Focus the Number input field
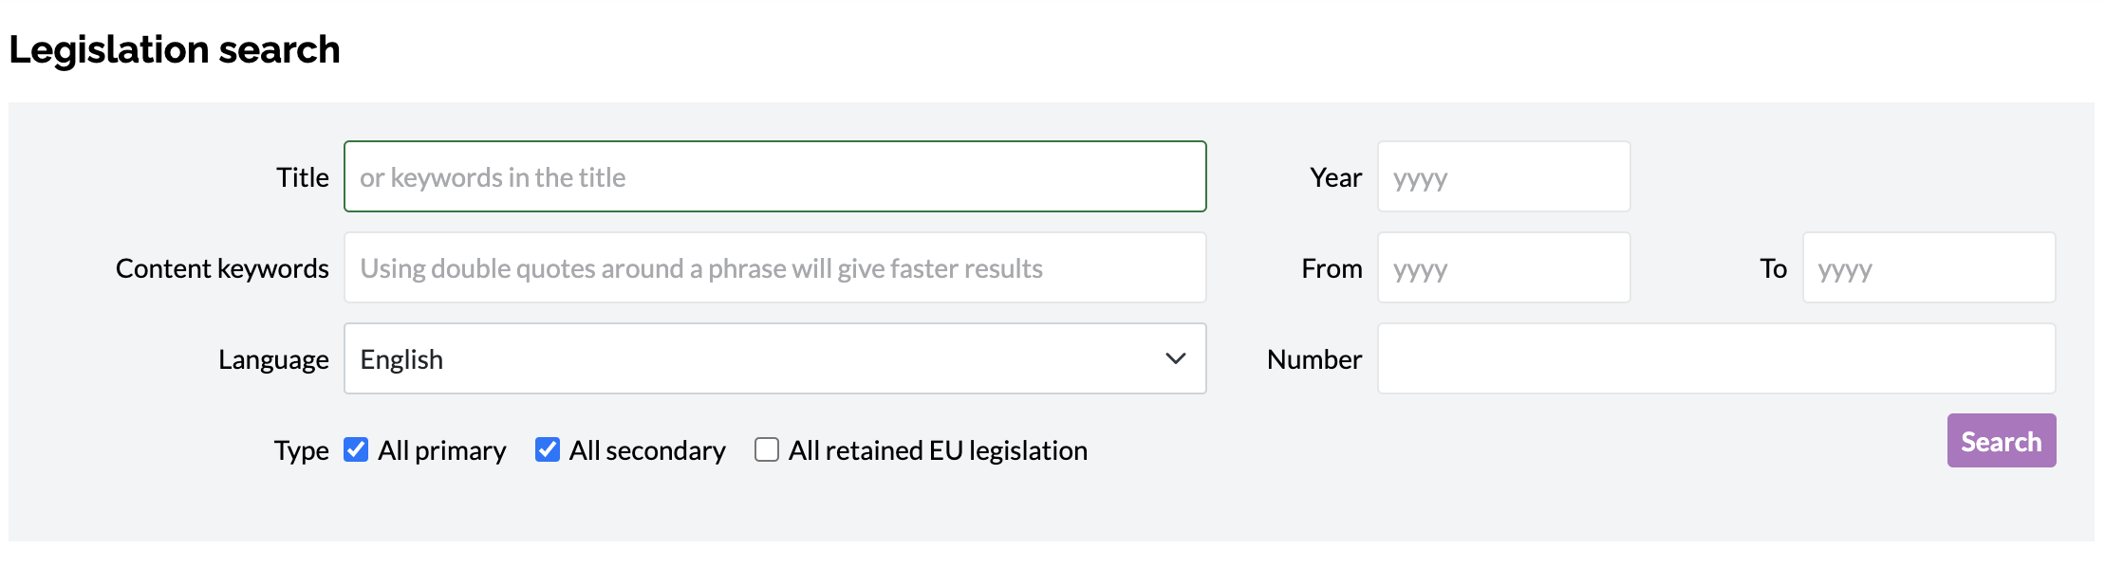Viewport: 2105px width, 567px height. [1716, 358]
